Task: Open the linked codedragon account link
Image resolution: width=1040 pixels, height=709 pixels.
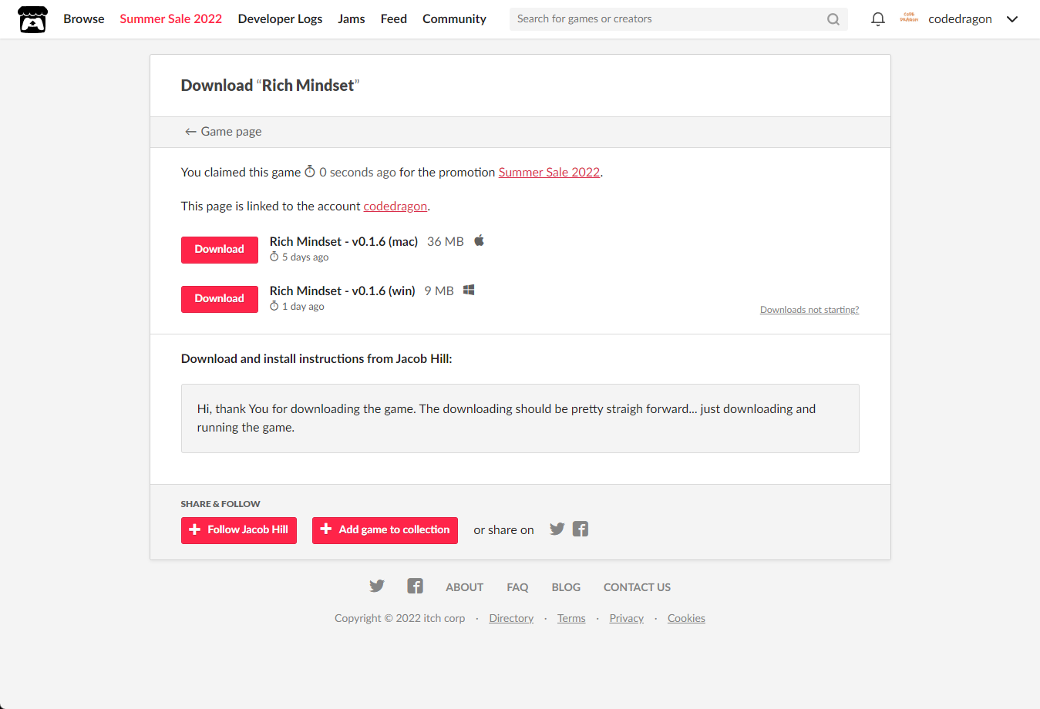Action: point(395,207)
